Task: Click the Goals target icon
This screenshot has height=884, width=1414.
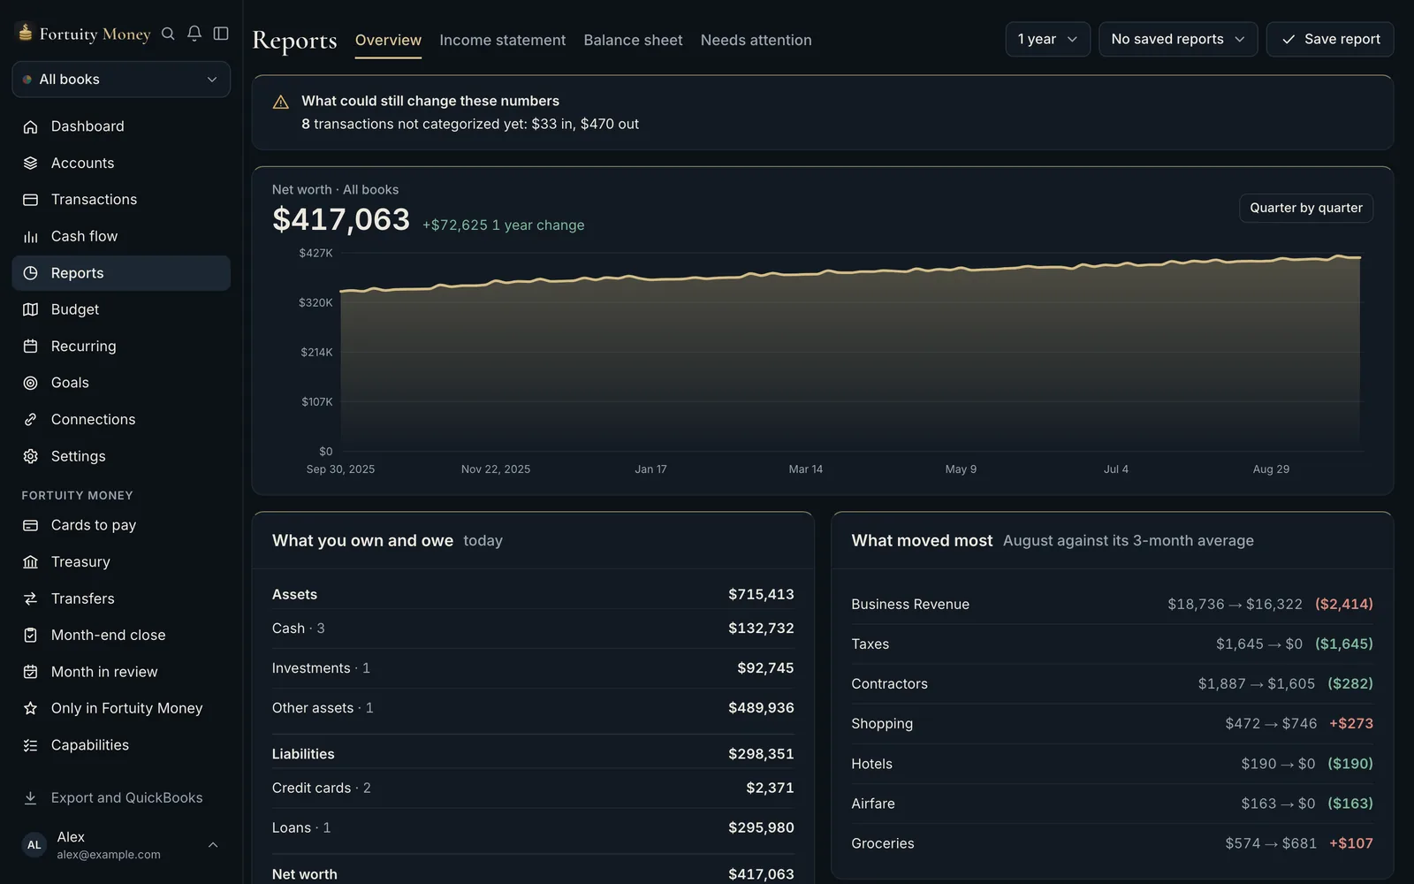Action: (x=30, y=383)
